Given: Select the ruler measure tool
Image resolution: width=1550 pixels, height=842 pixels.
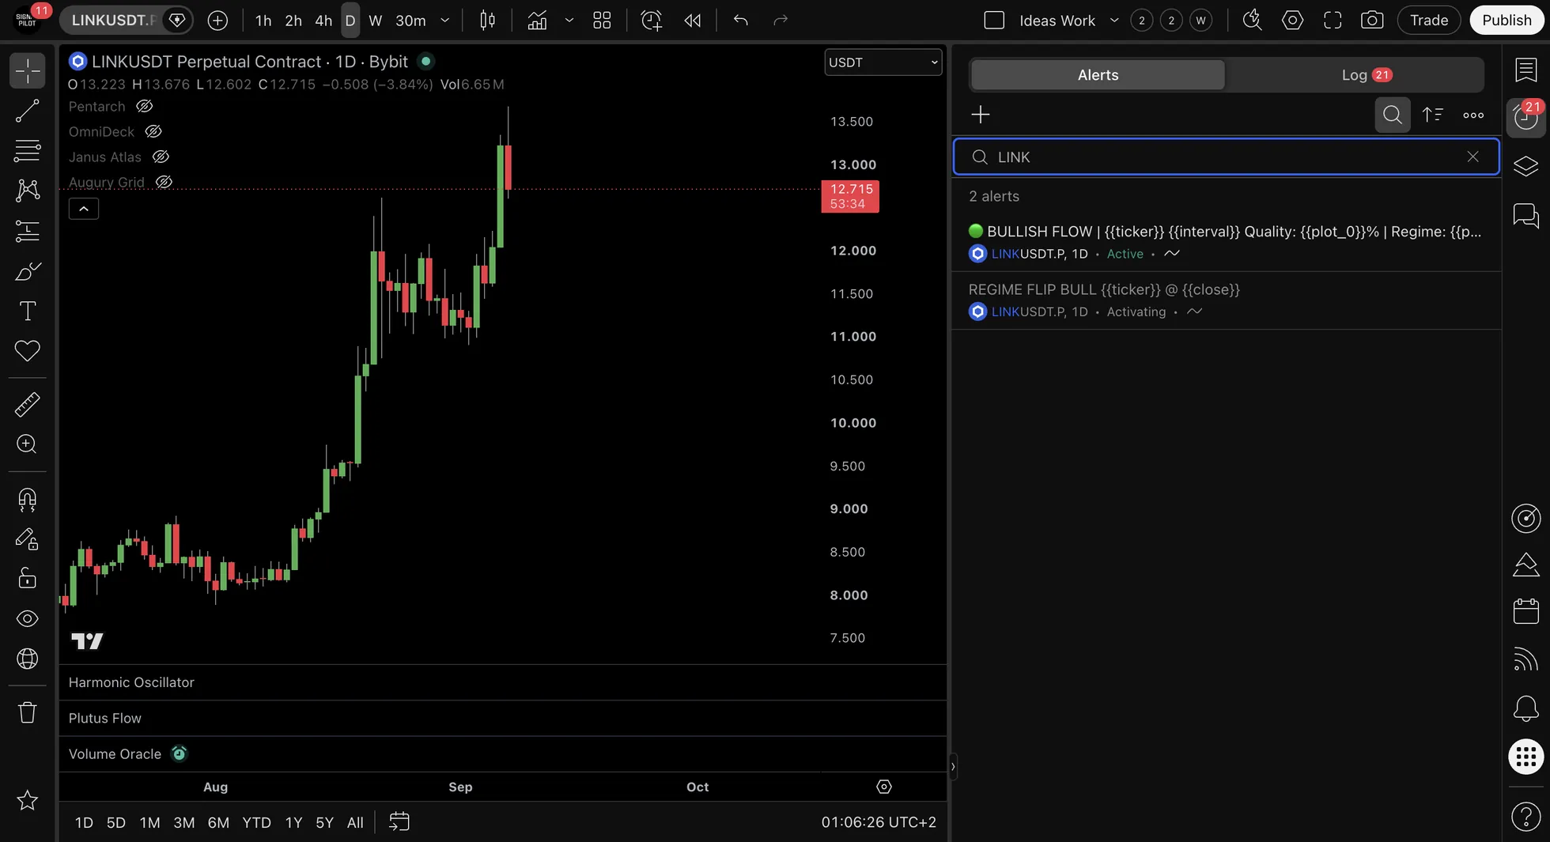Looking at the screenshot, I should click(x=28, y=404).
